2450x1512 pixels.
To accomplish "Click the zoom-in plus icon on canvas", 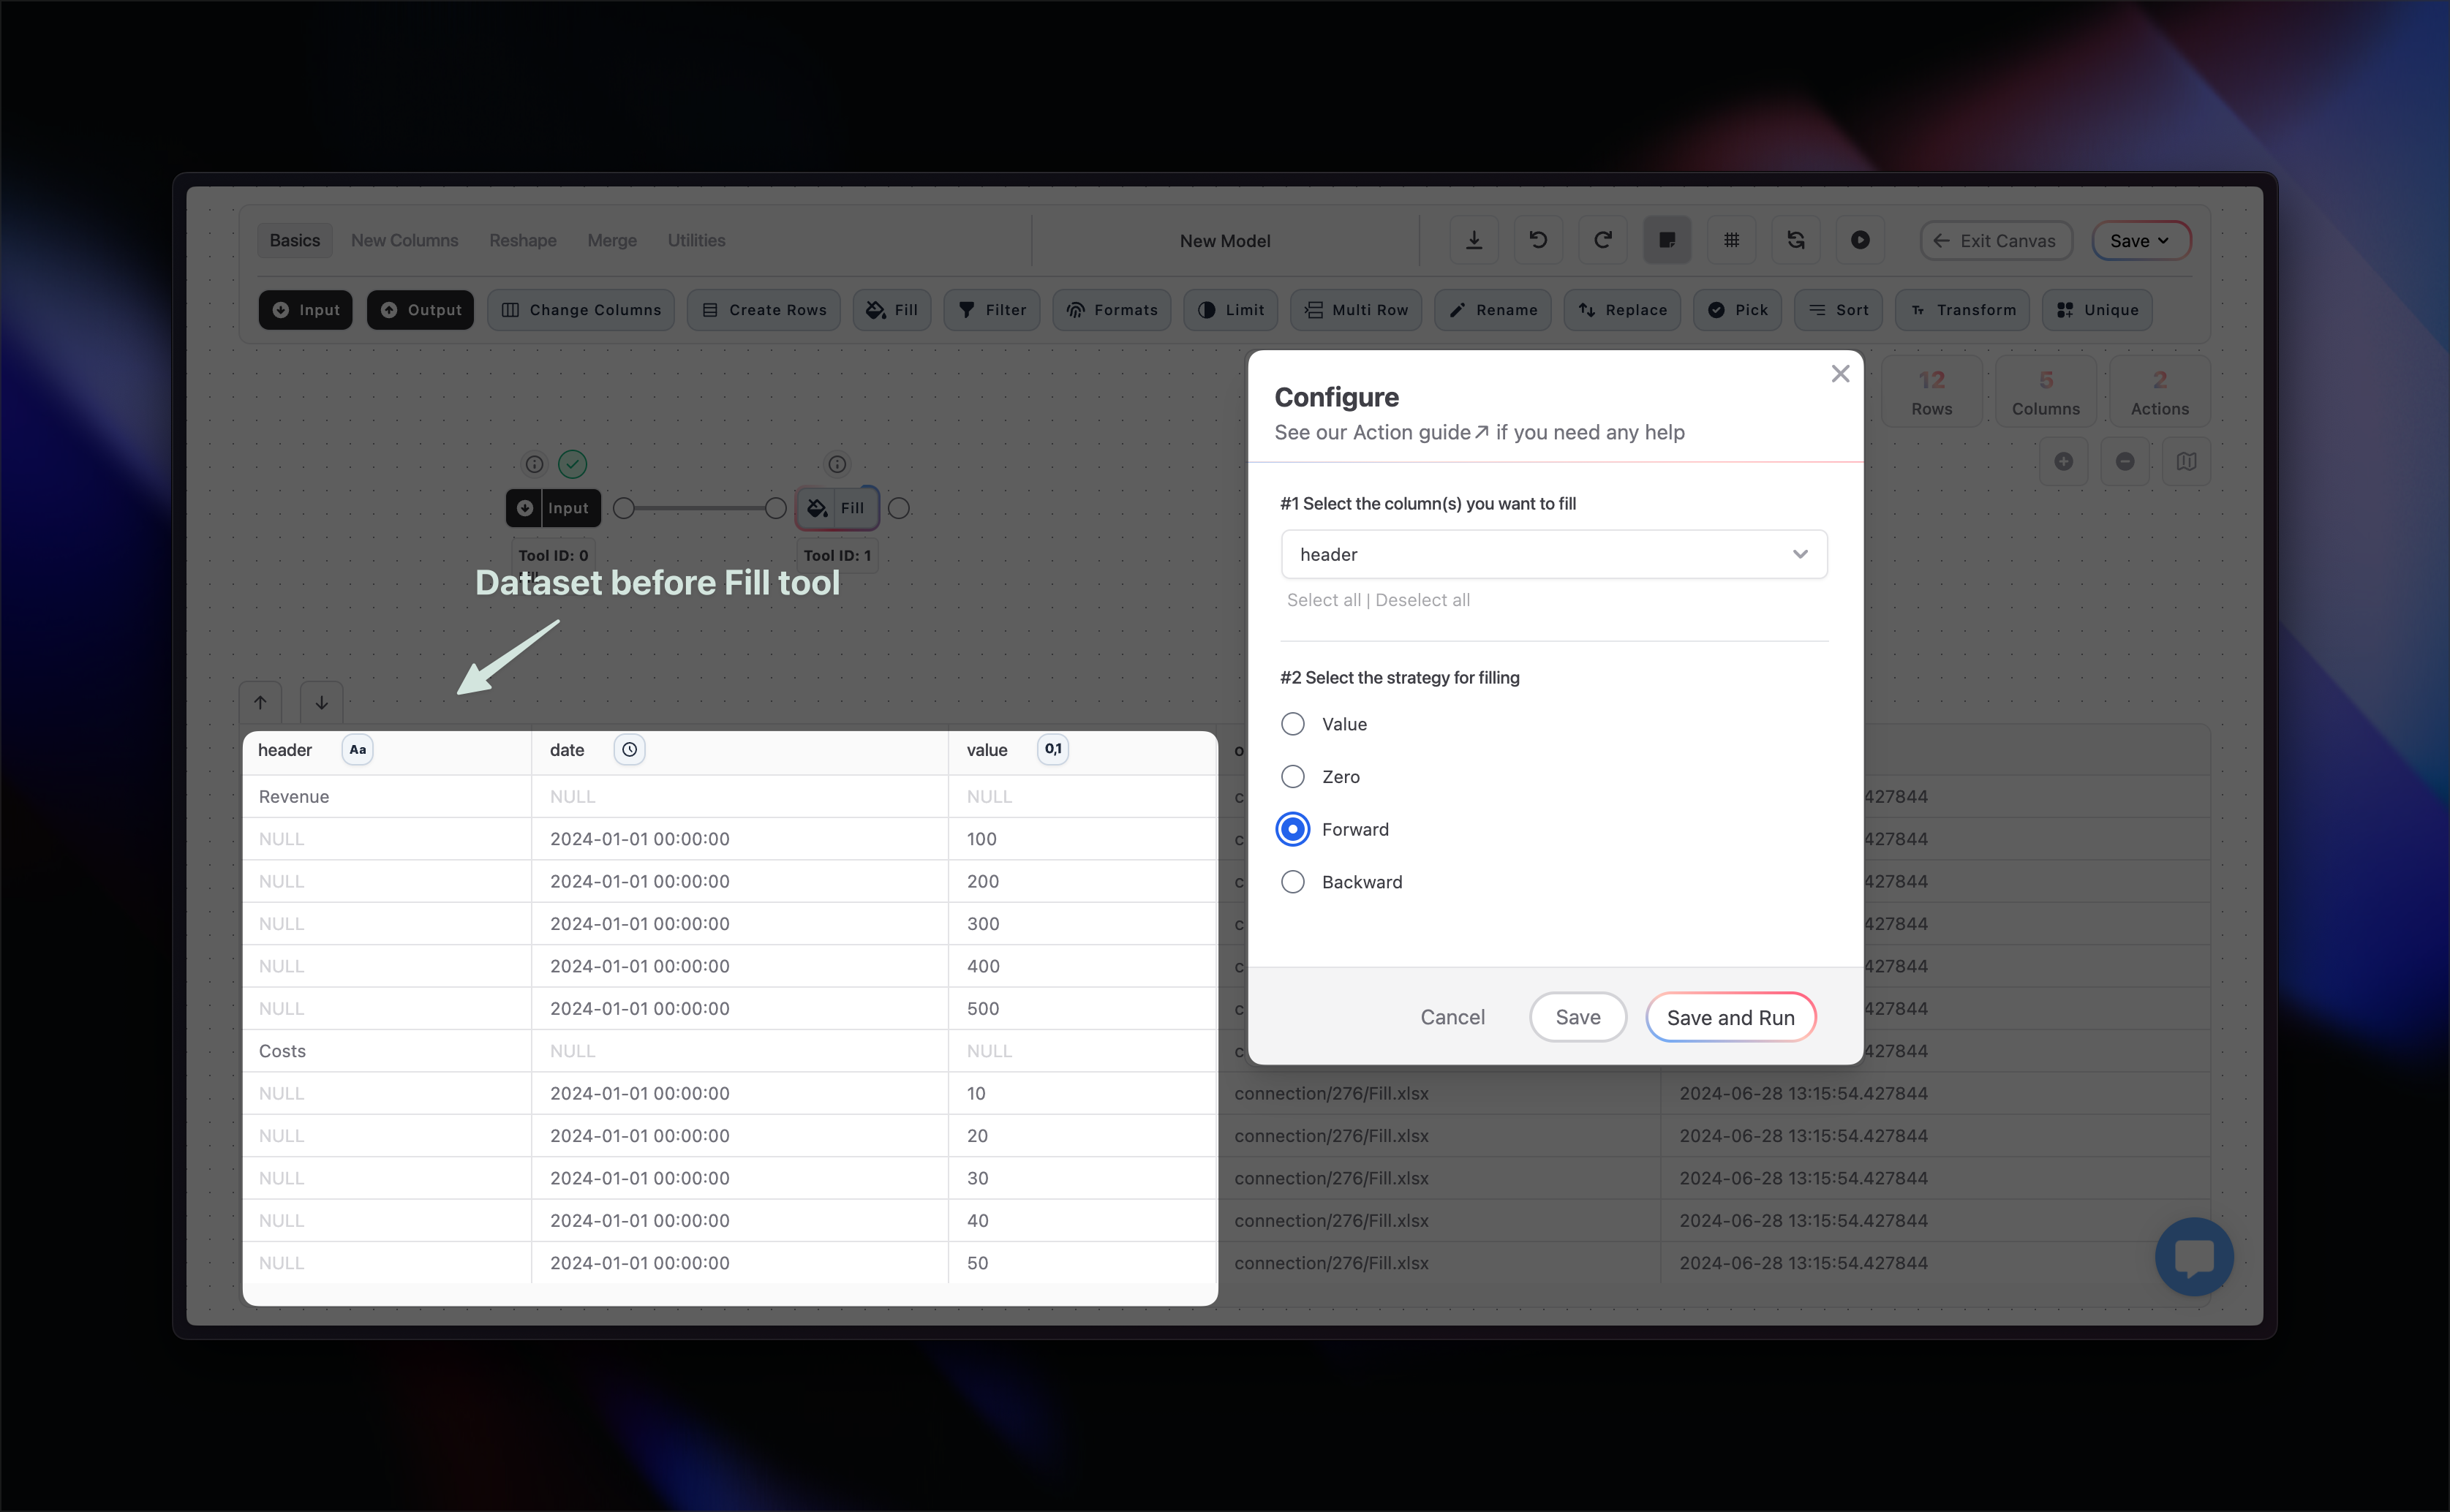I will click(2063, 461).
